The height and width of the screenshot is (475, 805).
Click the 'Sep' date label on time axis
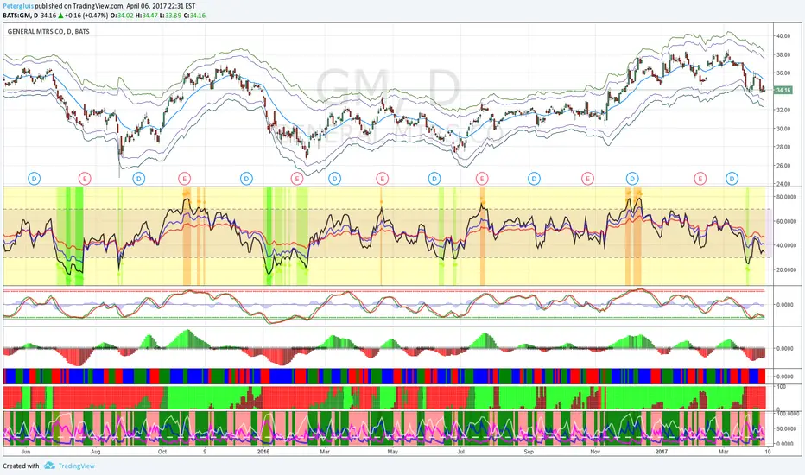pyautogui.click(x=529, y=452)
